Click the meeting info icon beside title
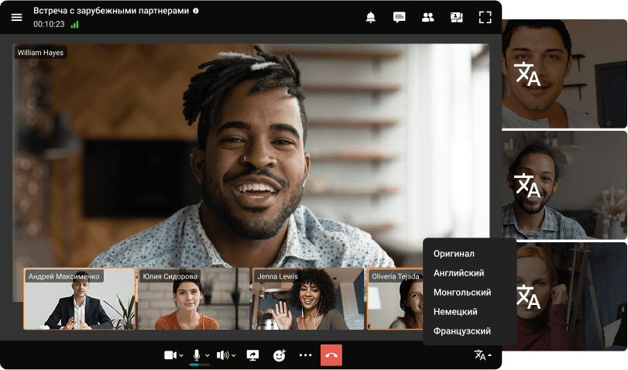 (x=196, y=11)
